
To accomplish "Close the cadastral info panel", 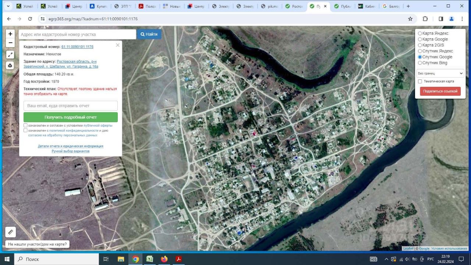I will pyautogui.click(x=118, y=45).
